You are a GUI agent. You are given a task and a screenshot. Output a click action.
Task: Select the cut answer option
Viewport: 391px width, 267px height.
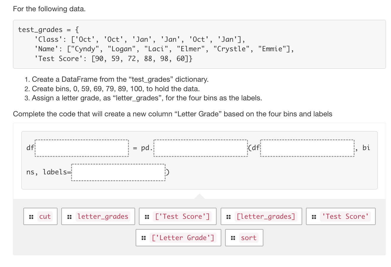click(x=45, y=217)
